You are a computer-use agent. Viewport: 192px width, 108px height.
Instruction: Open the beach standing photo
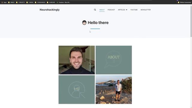114,89
